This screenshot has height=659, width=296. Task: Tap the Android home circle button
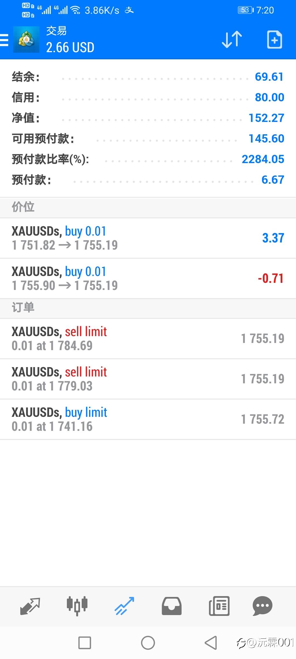(148, 643)
